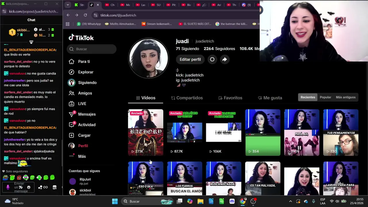Open the ES TAN MALVADA video thumbnail
368x207 pixels.
tap(263, 178)
